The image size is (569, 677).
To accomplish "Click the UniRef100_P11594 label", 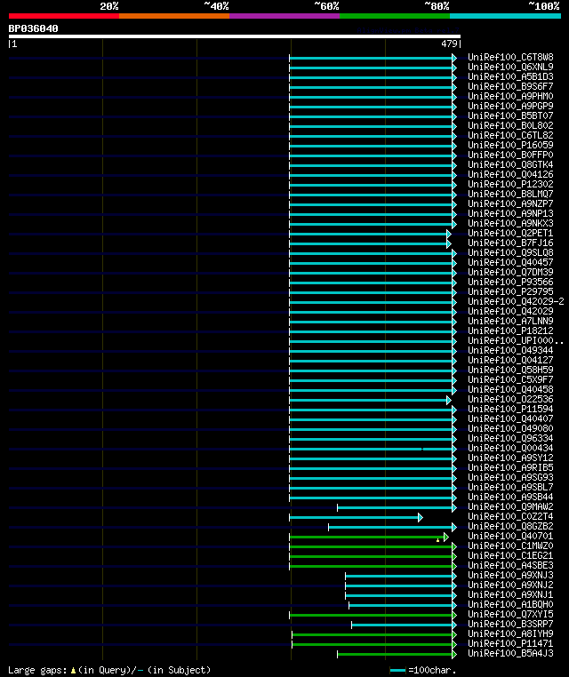I will point(510,410).
